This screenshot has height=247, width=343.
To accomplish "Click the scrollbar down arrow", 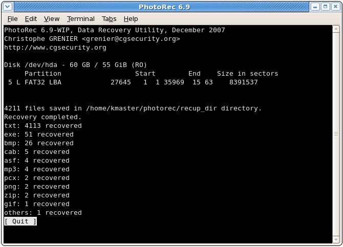I will [x=336, y=239].
